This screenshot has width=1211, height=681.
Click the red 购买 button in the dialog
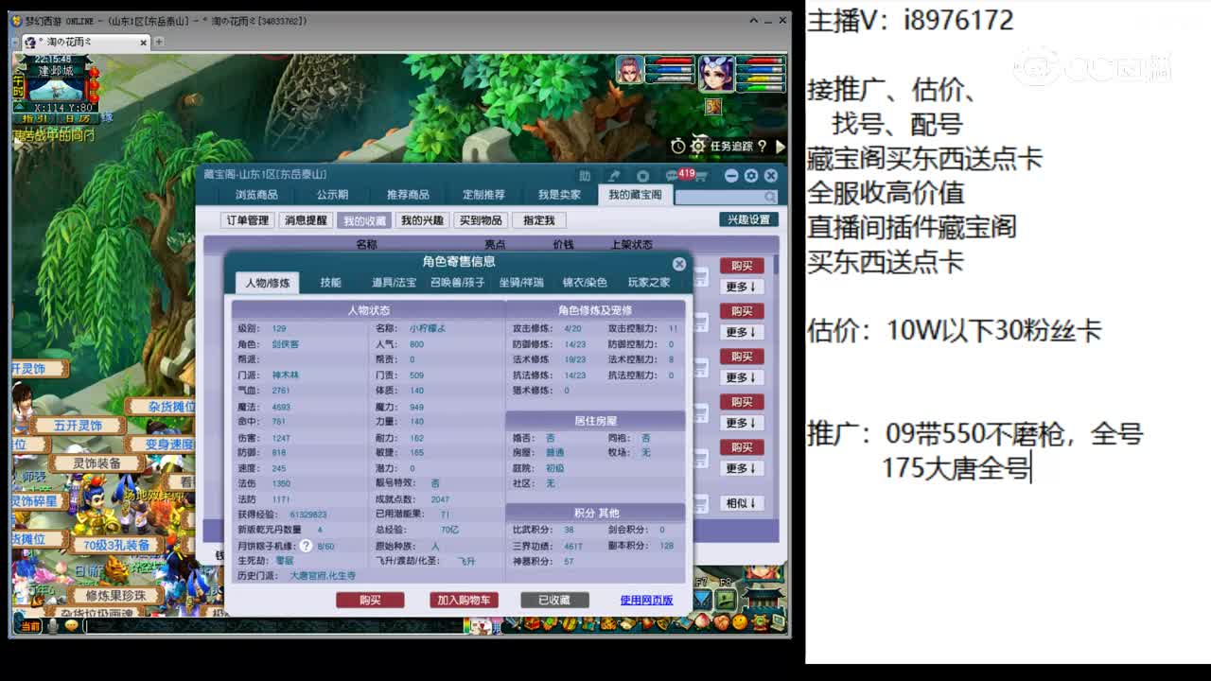[370, 600]
